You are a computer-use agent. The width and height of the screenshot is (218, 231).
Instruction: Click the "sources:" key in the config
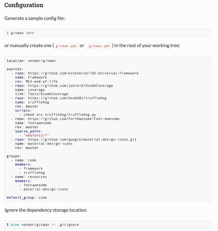[15, 69]
